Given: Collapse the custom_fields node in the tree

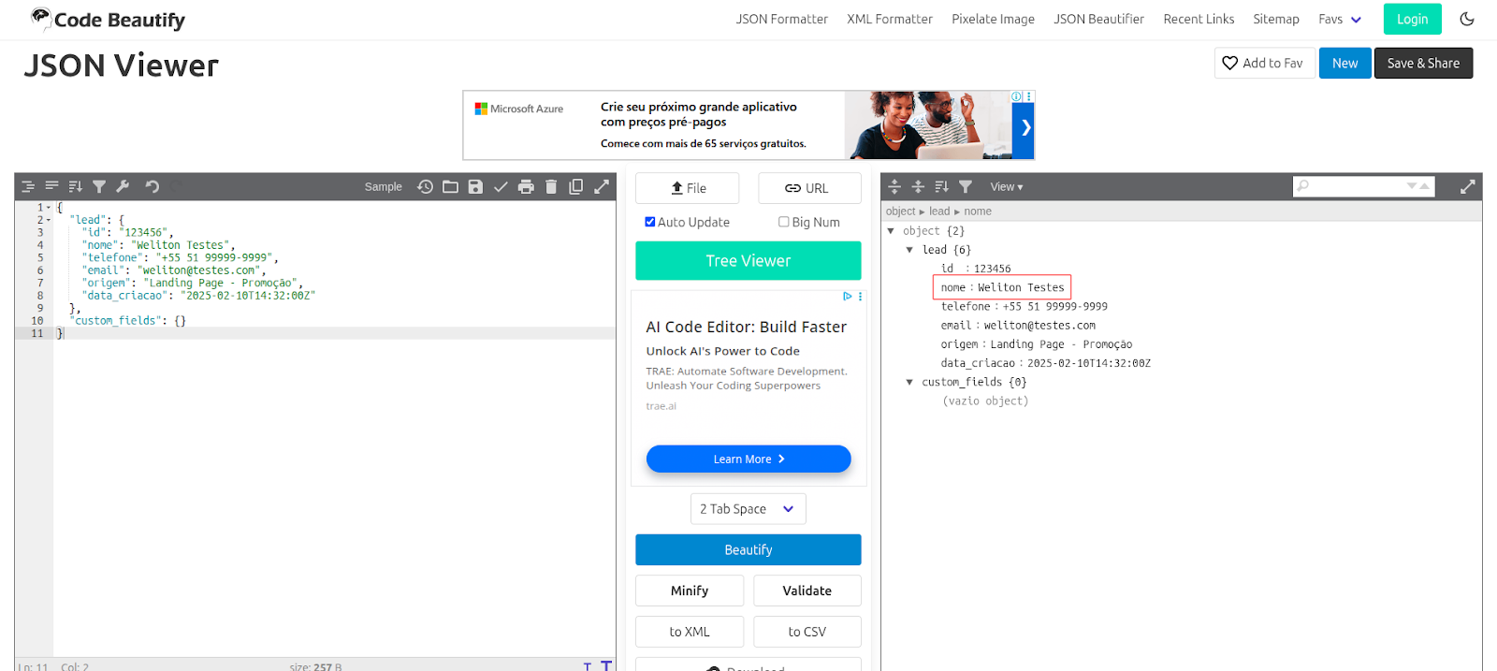Looking at the screenshot, I should point(909,382).
